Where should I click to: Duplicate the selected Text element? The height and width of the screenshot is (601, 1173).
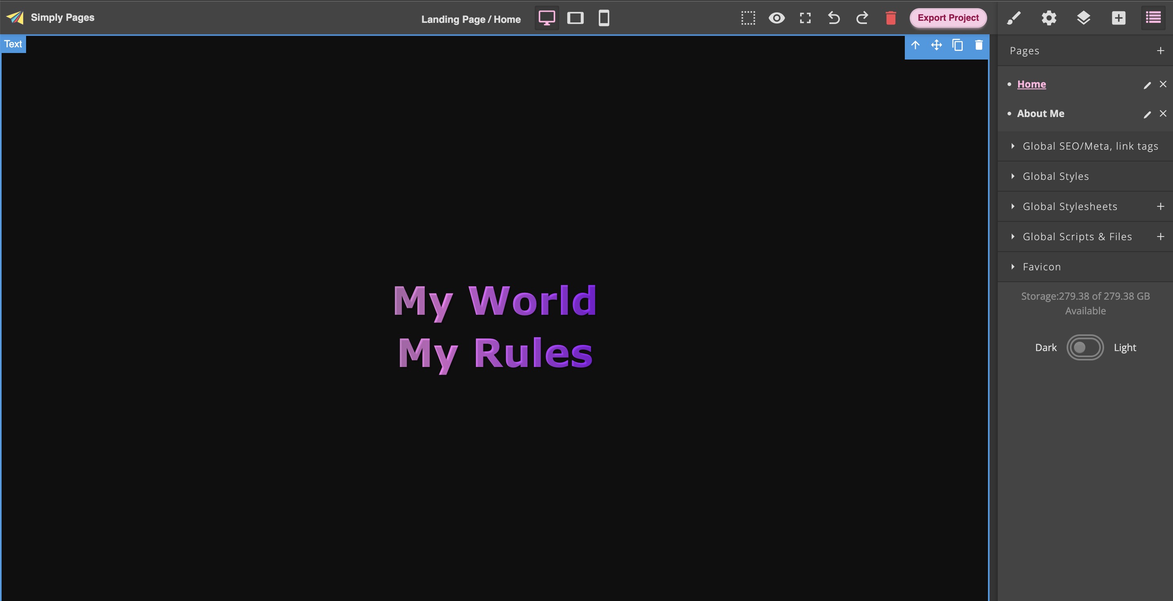click(x=958, y=45)
